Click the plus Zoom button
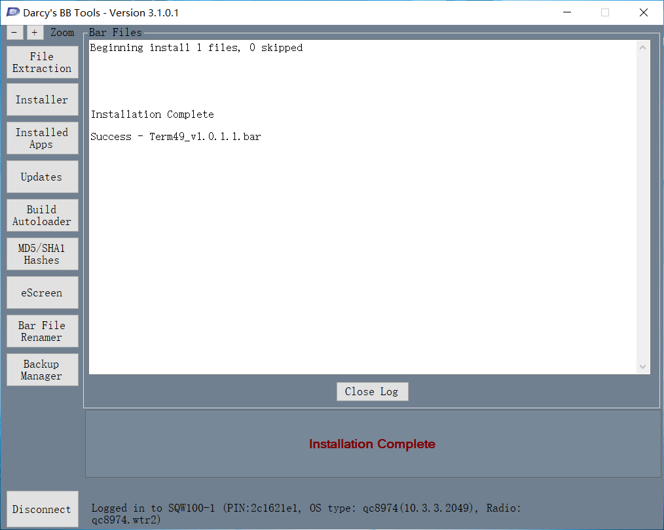 [x=35, y=33]
